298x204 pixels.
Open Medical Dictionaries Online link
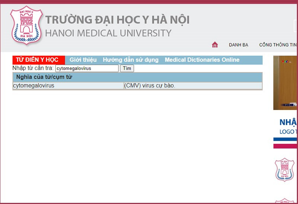click(x=202, y=60)
